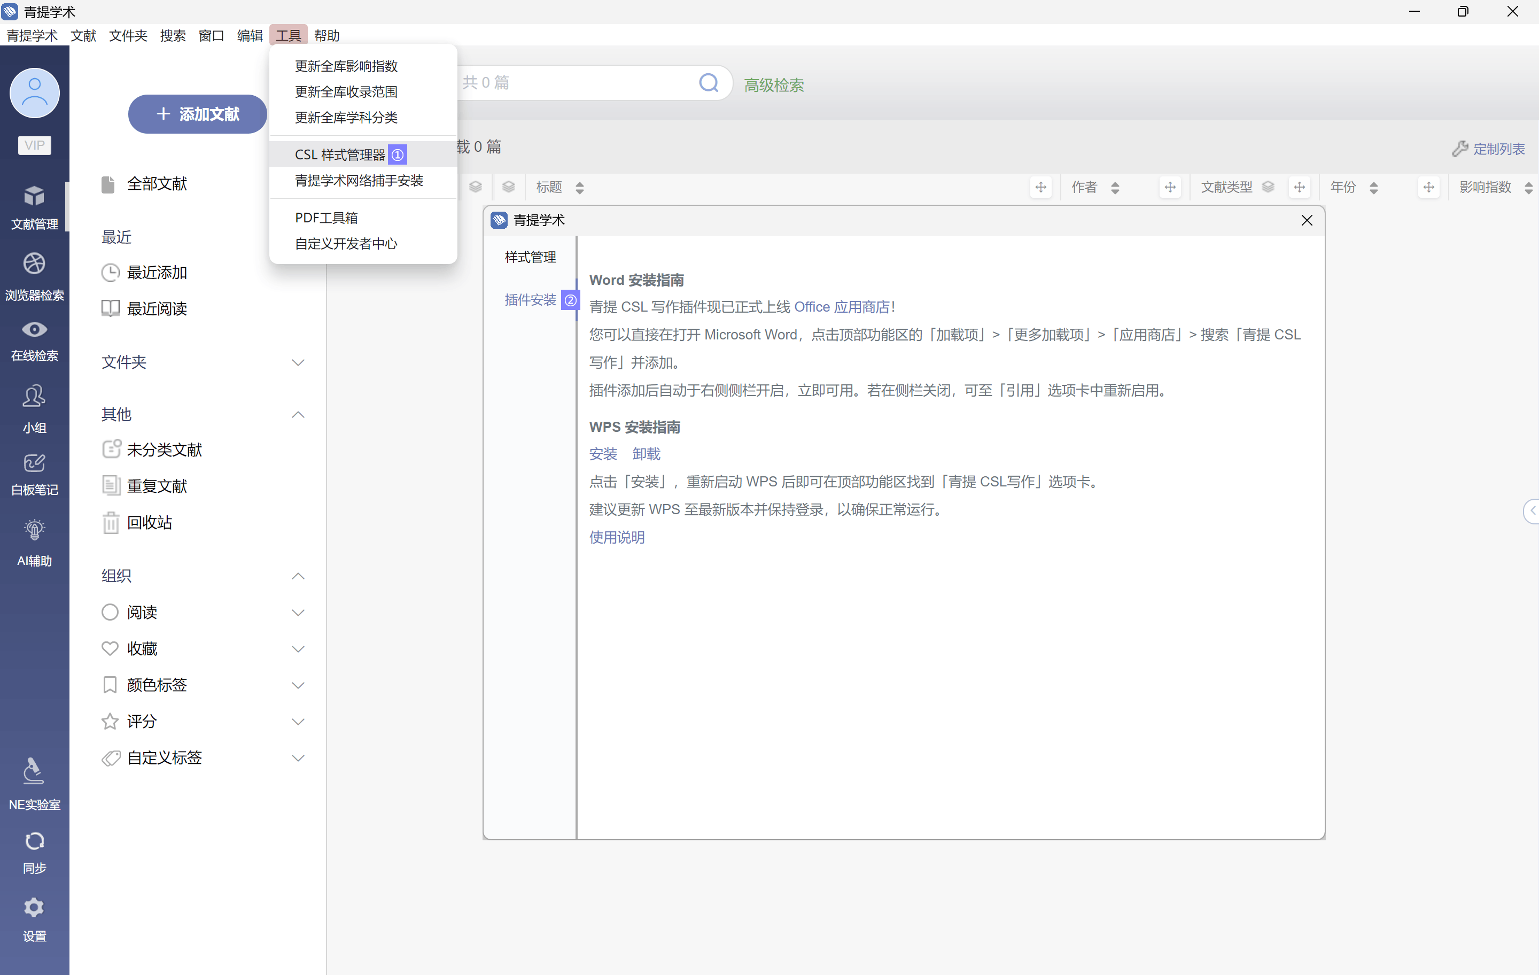Switch to the 样式管理 tab
1539x975 pixels.
tap(530, 257)
